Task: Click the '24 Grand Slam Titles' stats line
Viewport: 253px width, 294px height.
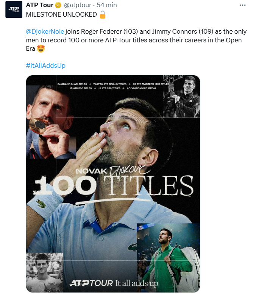Action: (x=72, y=84)
